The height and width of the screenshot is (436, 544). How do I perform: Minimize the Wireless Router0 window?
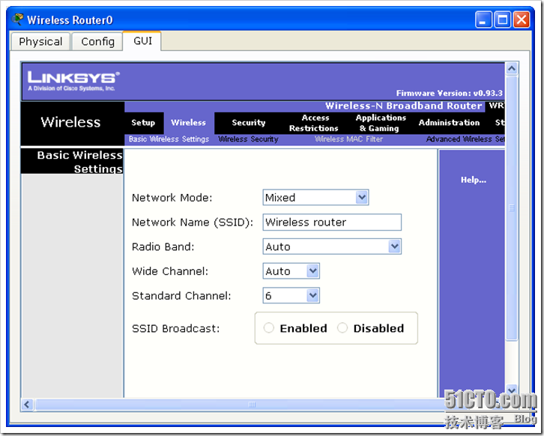[483, 19]
